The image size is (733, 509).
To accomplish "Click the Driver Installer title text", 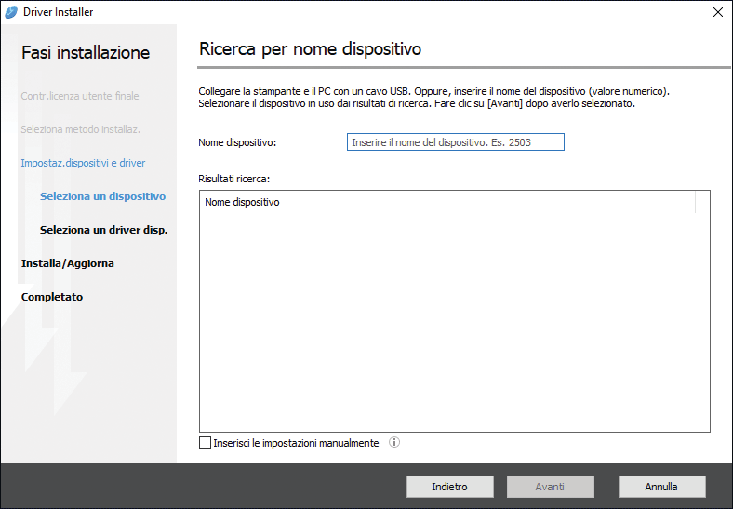I will click(x=59, y=12).
